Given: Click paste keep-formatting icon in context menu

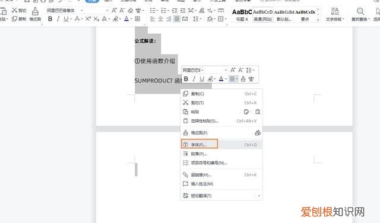Looking at the screenshot, I should pos(246,112).
